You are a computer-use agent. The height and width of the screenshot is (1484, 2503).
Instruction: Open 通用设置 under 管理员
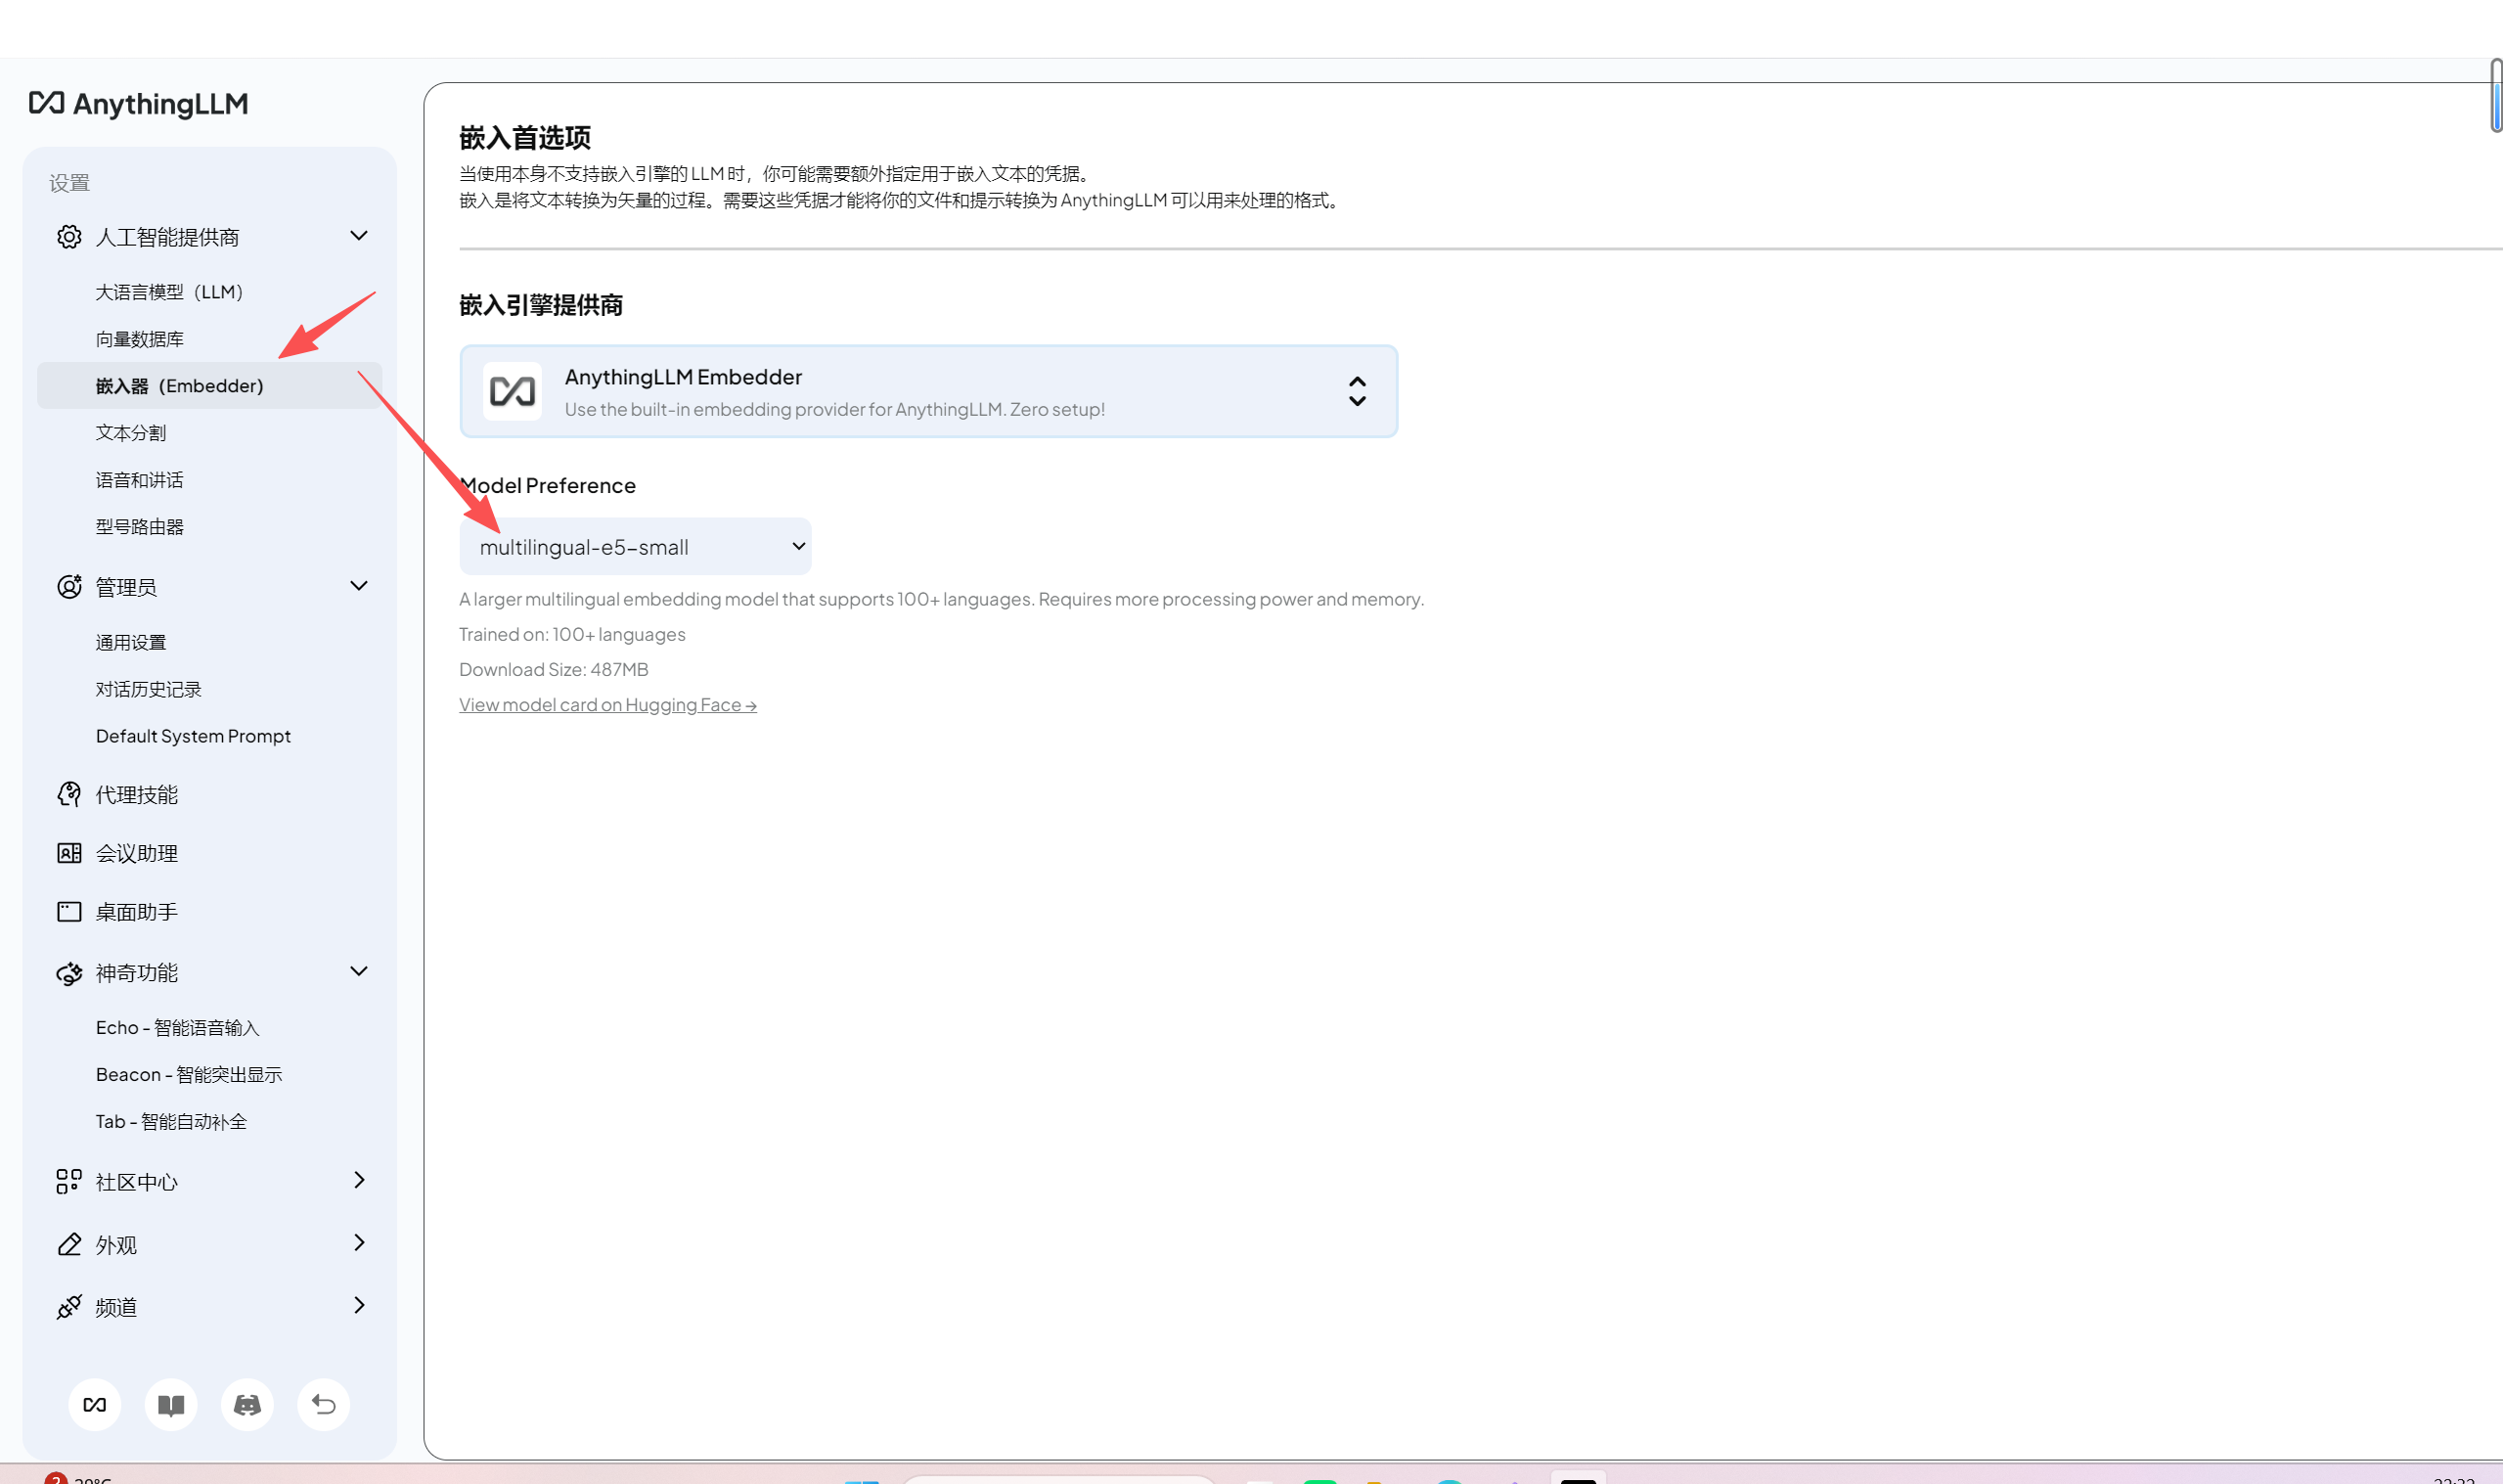(x=131, y=643)
